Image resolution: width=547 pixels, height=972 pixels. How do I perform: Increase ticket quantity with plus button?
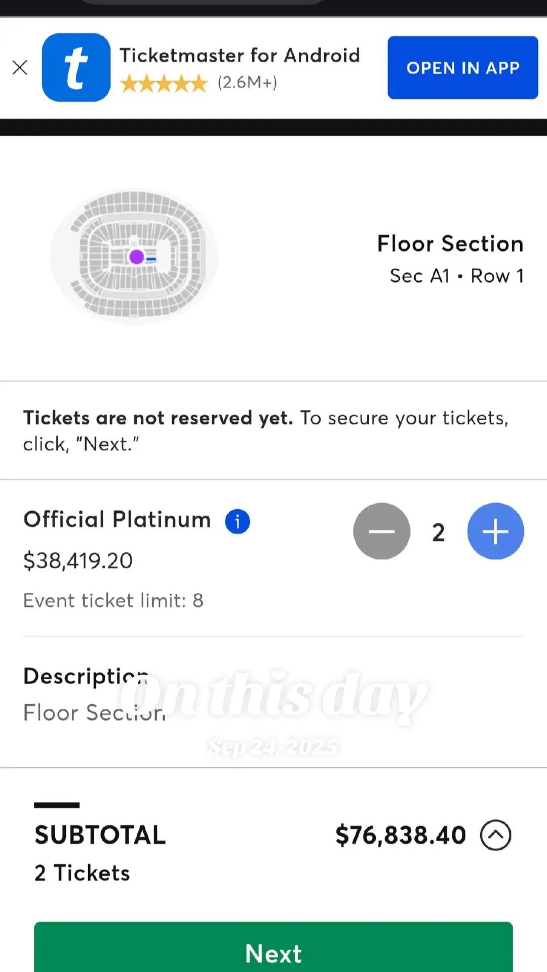tap(495, 531)
